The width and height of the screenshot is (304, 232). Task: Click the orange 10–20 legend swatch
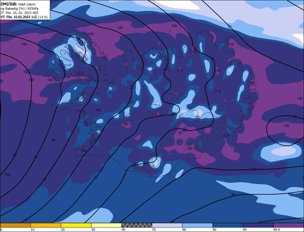tap(46, 225)
